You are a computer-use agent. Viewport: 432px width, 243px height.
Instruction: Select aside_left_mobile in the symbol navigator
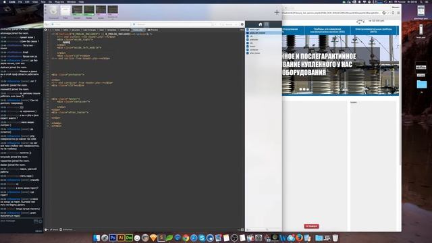coord(264,33)
